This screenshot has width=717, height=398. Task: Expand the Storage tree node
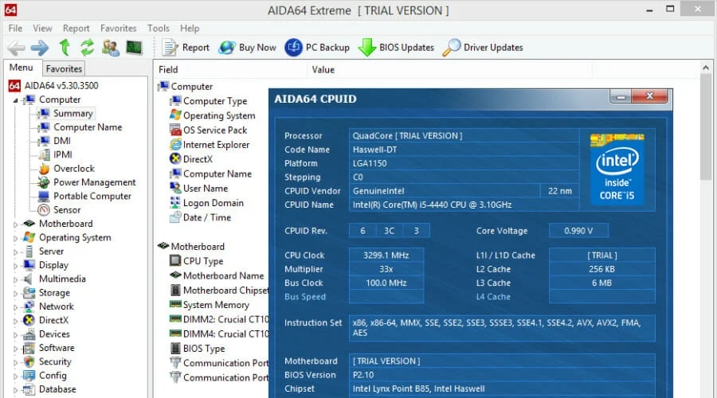(x=16, y=294)
